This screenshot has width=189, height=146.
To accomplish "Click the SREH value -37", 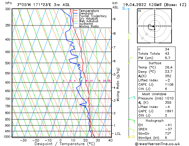I will coord(168,129).
